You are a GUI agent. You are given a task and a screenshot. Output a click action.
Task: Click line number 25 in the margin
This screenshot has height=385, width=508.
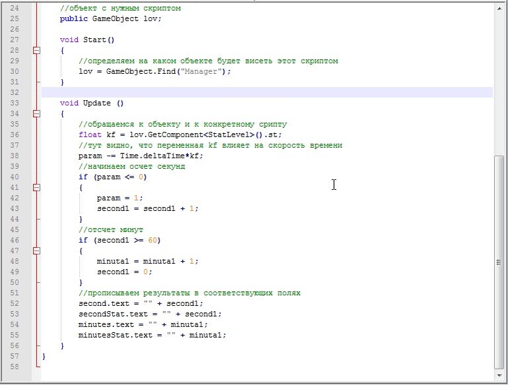point(15,18)
